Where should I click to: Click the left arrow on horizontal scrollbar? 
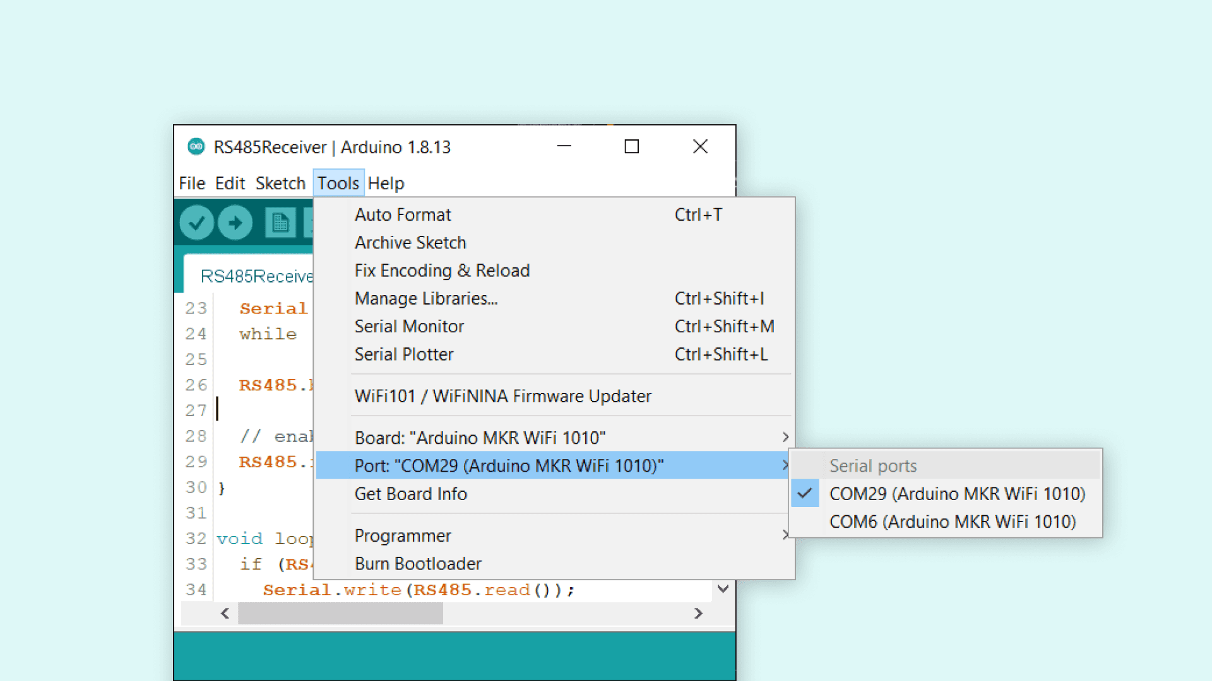coord(225,613)
